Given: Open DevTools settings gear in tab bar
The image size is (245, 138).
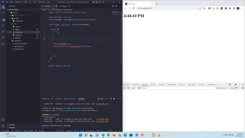Looking at the screenshot, I should click(236, 84).
